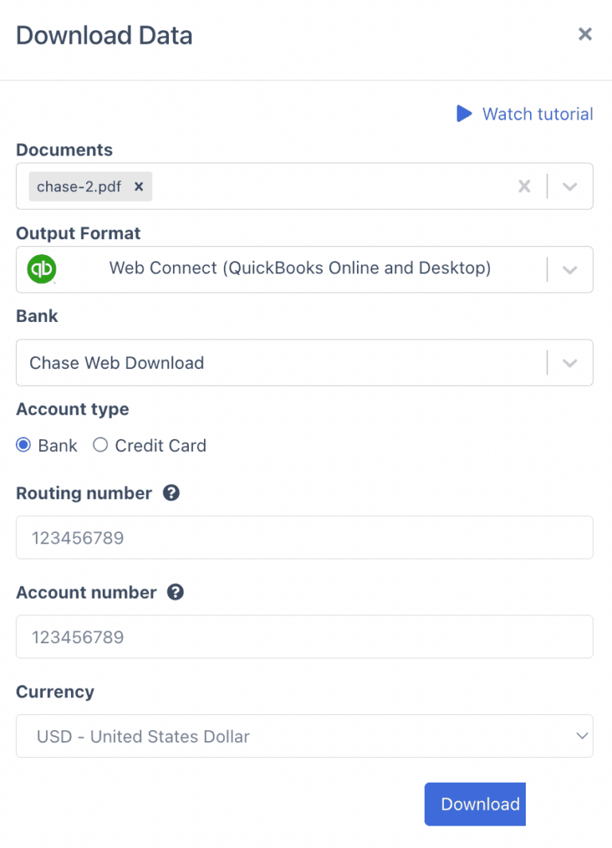Click inside the Routing number field
612x848 pixels.
[303, 537]
